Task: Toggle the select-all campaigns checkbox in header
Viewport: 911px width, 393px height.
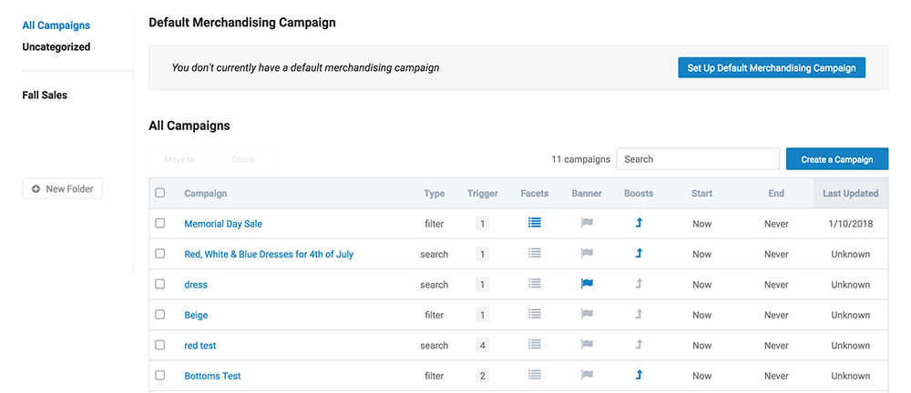Action: [x=160, y=193]
